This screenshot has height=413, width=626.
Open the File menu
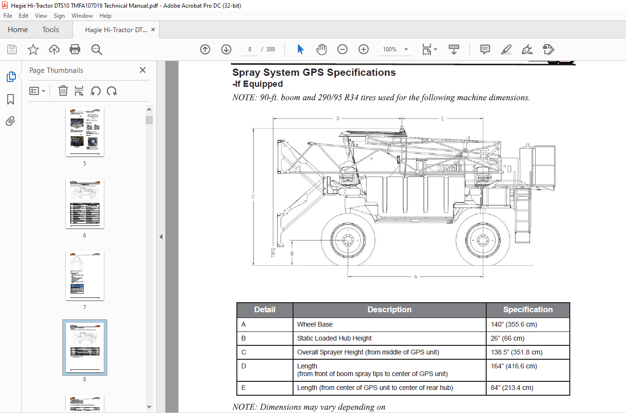8,16
